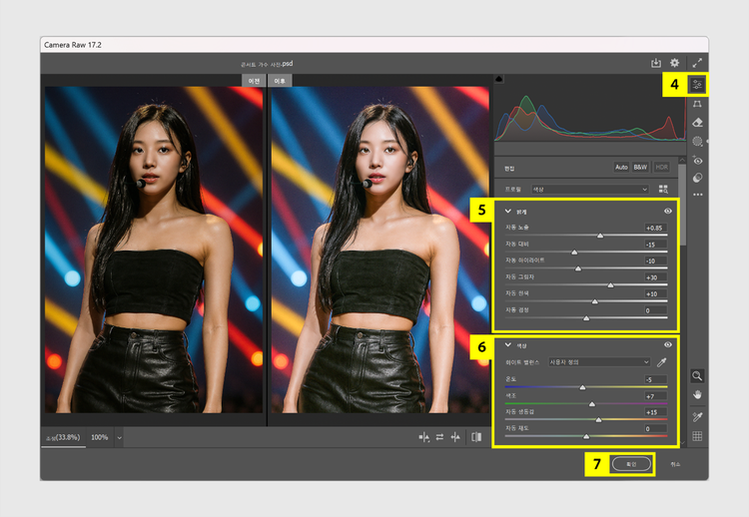Click the tint value field +7
Screen dimensions: 749x517
(655, 396)
